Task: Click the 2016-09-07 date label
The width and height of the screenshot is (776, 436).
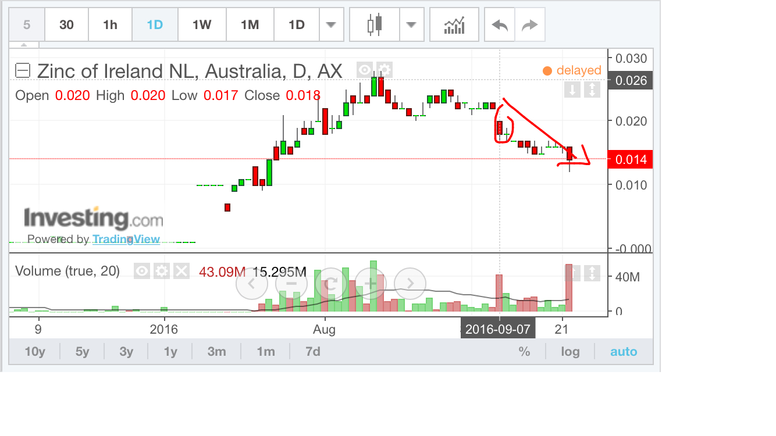Action: (x=497, y=330)
